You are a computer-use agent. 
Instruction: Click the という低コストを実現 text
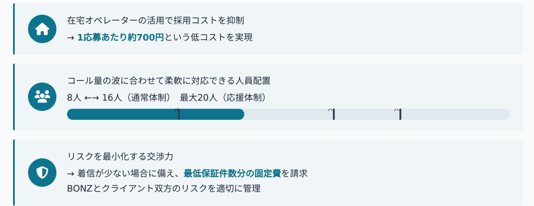[x=209, y=37]
